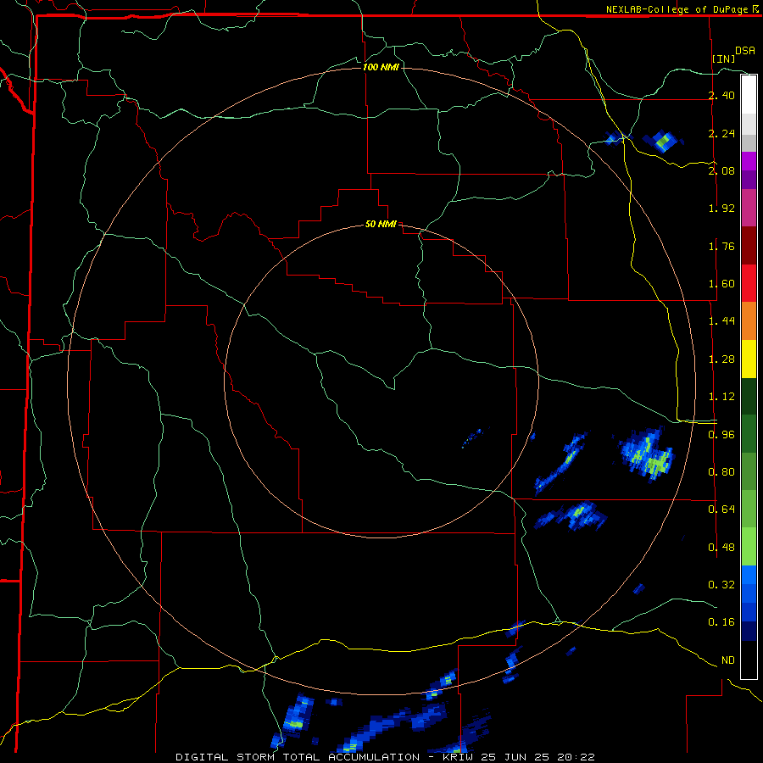The width and height of the screenshot is (763, 763).
Task: Select the 2.08 legend value
Action: coord(721,170)
